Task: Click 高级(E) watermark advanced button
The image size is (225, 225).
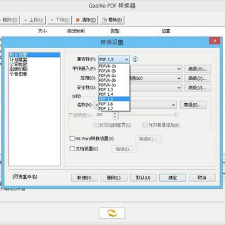Action: coord(193,105)
